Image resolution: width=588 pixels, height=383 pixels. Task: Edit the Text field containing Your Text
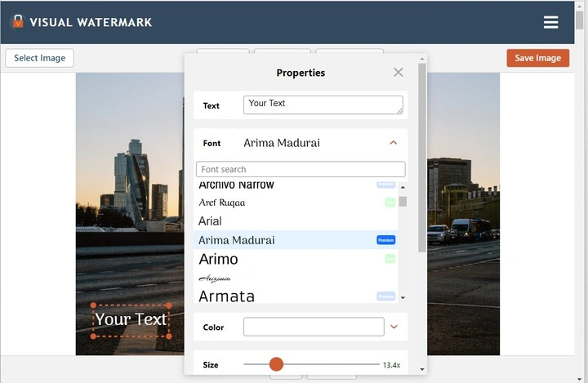[323, 105]
